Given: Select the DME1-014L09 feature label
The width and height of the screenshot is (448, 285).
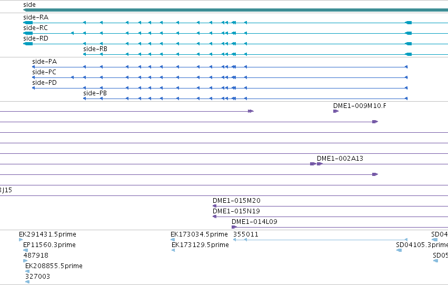Looking at the screenshot, I should pyautogui.click(x=254, y=222).
